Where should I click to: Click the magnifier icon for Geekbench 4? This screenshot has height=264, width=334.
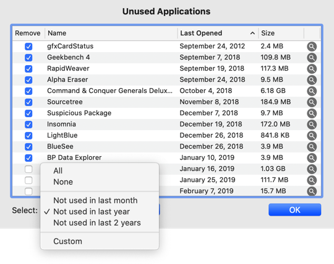coord(312,58)
